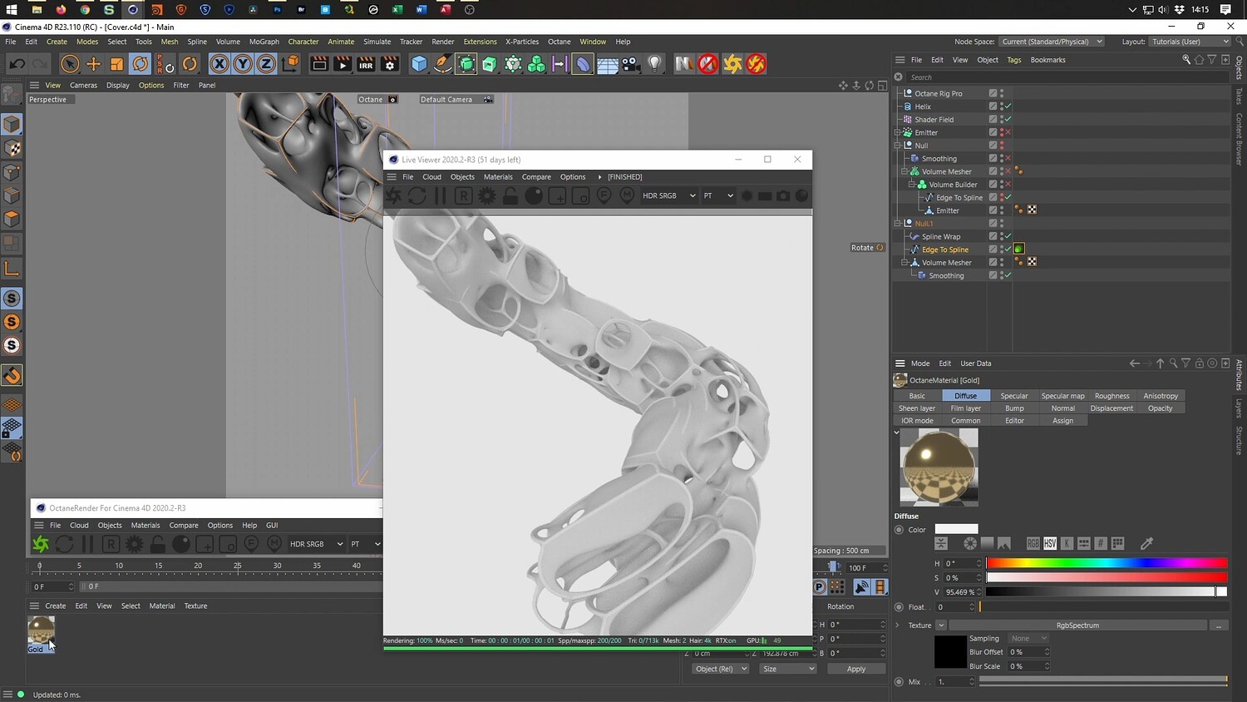Start the Interactive Render Region (IRR)
The height and width of the screenshot is (702, 1247).
click(x=366, y=64)
